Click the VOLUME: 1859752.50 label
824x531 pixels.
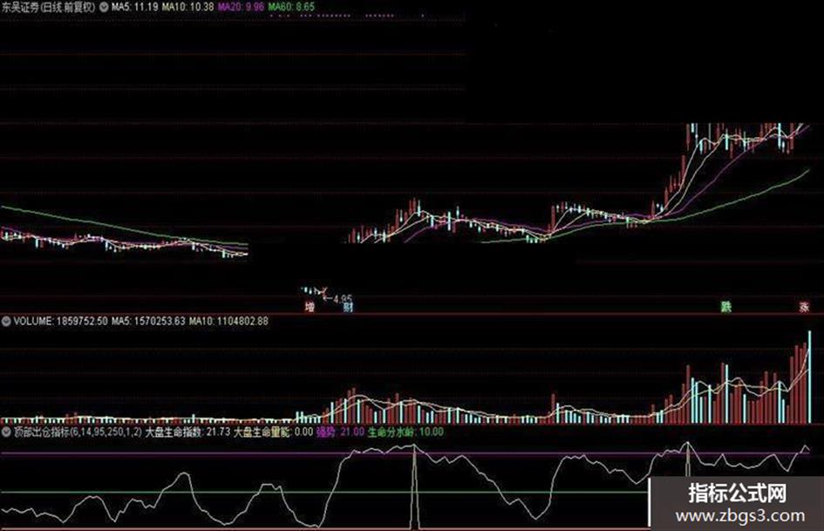60,321
